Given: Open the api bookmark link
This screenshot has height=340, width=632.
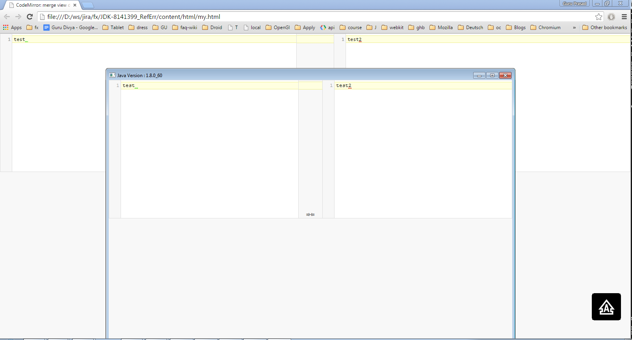Looking at the screenshot, I should [327, 28].
